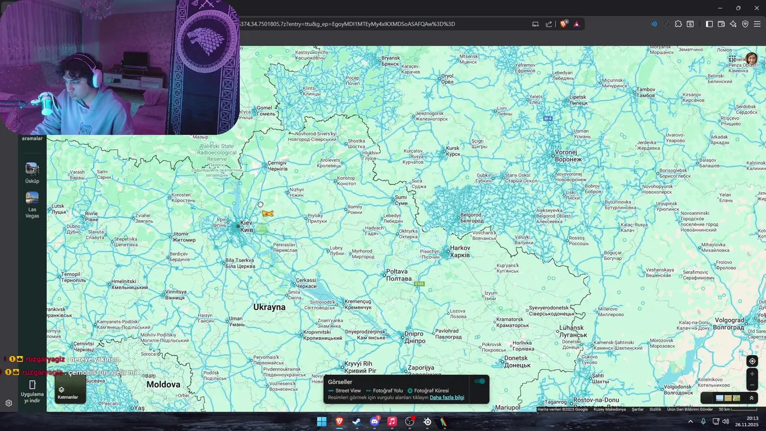Click the Harkov city label on map
This screenshot has width=766, height=431.
pos(460,251)
